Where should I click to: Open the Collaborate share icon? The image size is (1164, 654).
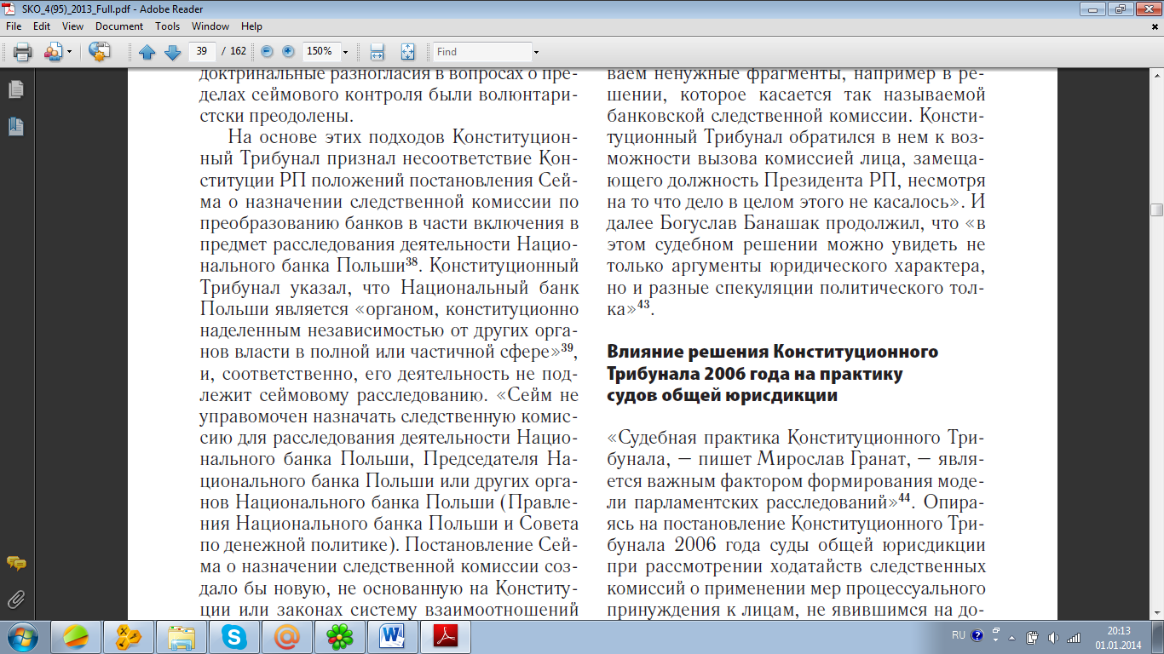point(53,52)
